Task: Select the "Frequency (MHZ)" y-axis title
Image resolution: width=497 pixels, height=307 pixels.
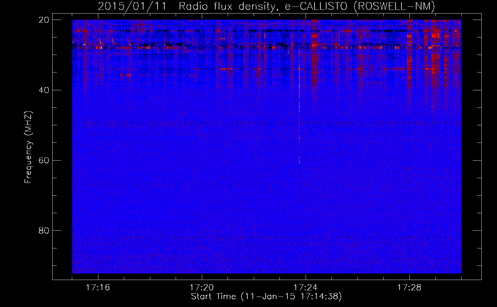Action: click(x=28, y=147)
